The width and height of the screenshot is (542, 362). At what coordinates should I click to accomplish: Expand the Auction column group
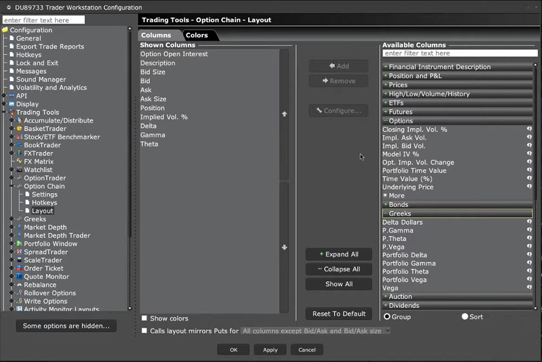click(457, 296)
